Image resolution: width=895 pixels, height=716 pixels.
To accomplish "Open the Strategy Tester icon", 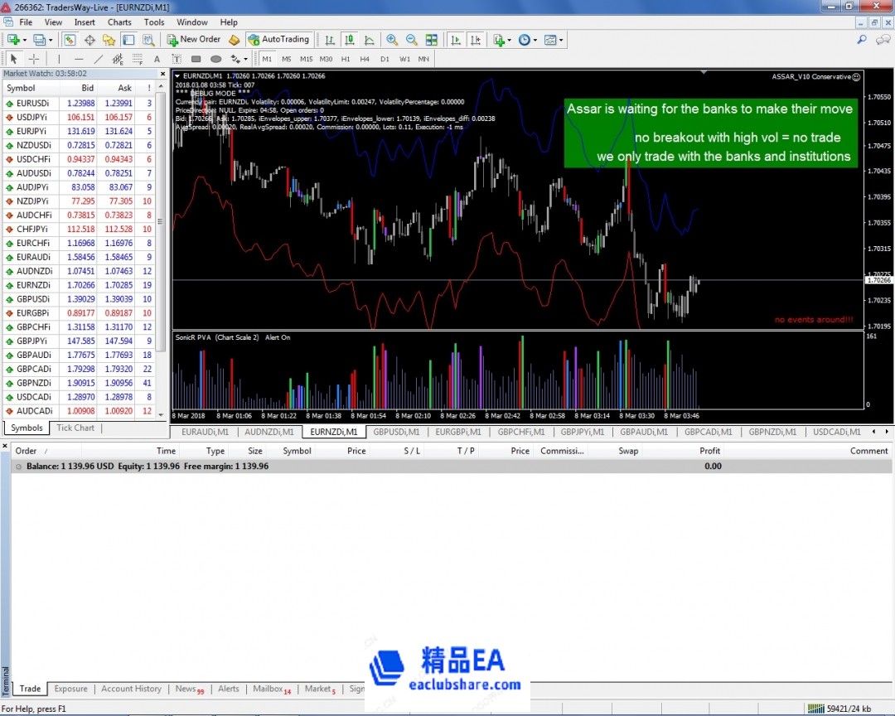I will point(148,40).
